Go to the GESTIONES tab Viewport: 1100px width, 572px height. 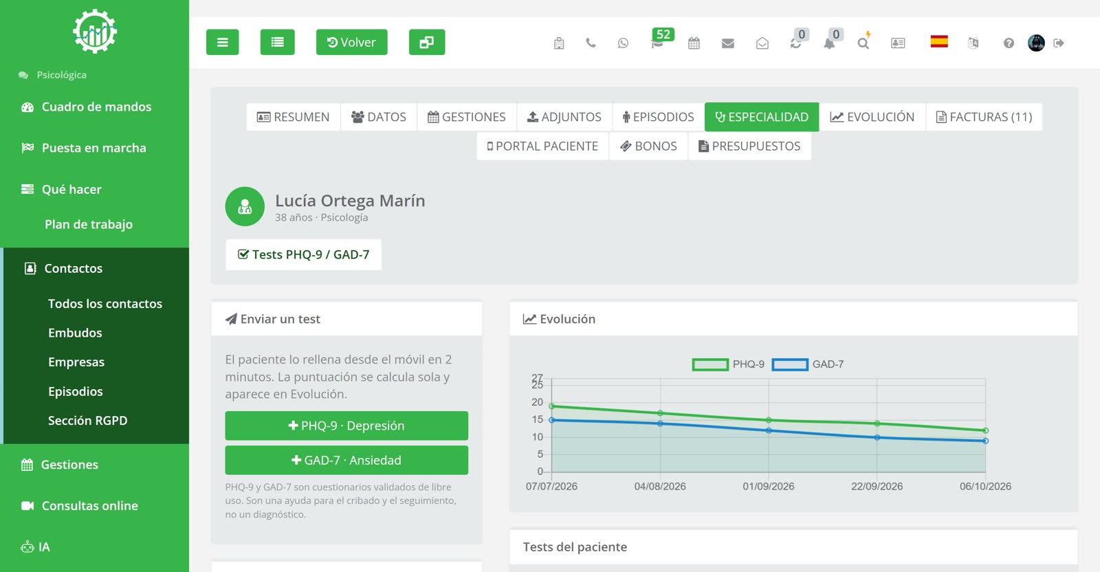467,117
